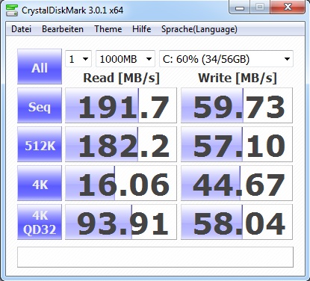Expand the C: drive selection dropdown

(226, 59)
